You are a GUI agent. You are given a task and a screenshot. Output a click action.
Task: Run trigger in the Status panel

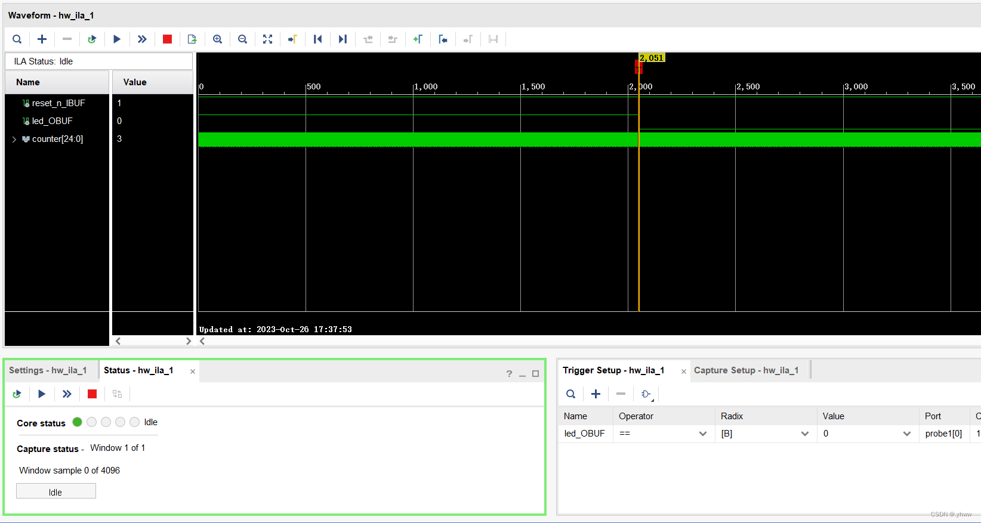42,394
